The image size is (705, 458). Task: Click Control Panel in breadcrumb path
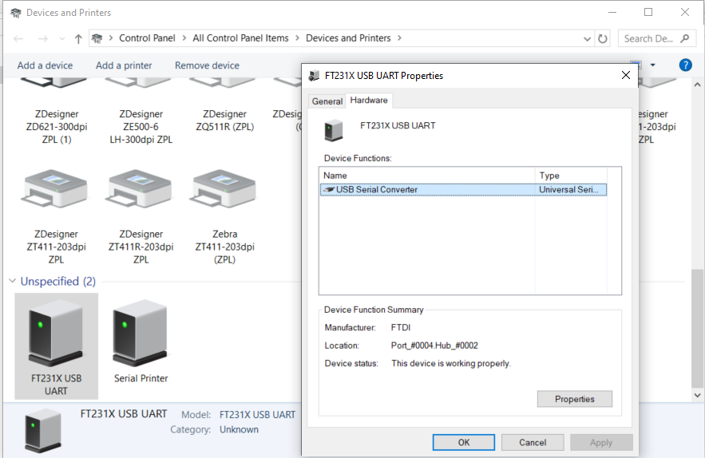(x=147, y=38)
